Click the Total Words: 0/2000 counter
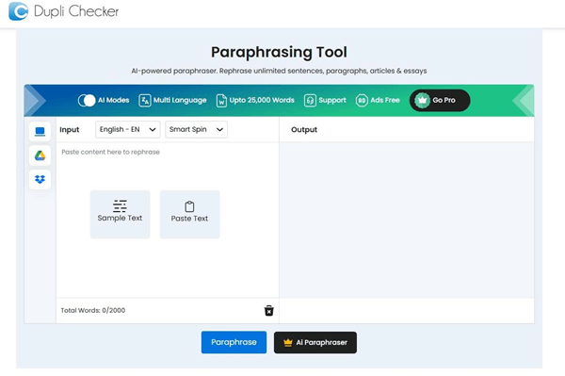Viewport: 565px width, 376px height. click(93, 310)
